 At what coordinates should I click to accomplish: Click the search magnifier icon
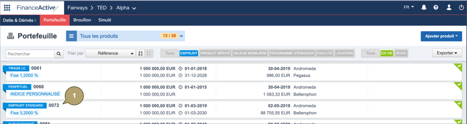59,54
